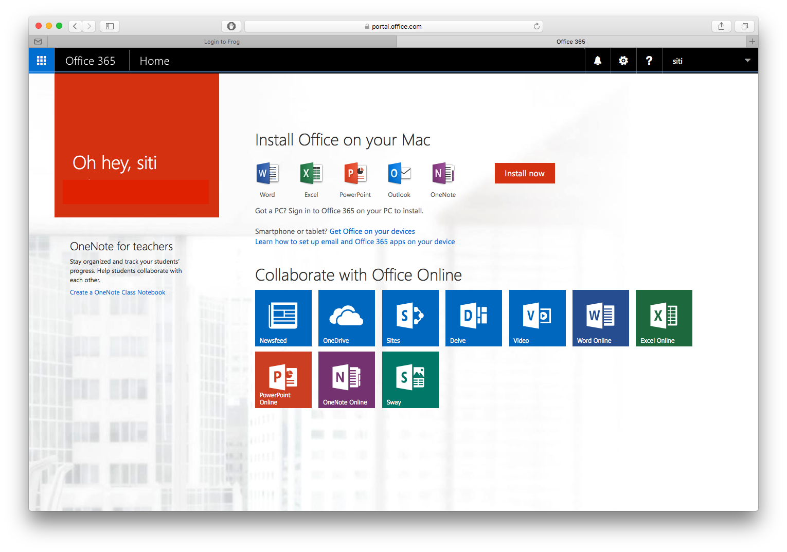Click the Get Office on your devices link
The width and height of the screenshot is (787, 552).
pos(372,231)
